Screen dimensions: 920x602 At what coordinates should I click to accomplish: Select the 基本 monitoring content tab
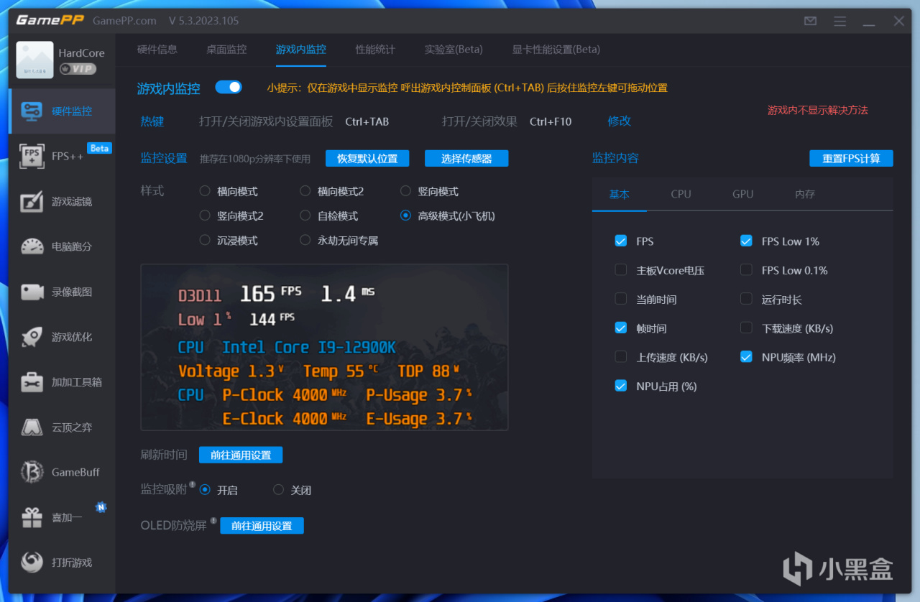(x=620, y=194)
